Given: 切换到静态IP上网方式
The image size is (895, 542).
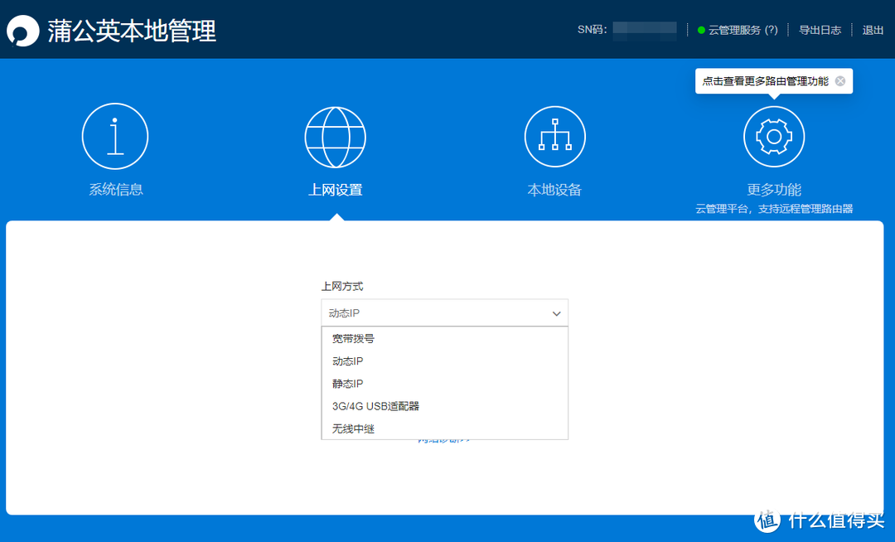Looking at the screenshot, I should coord(349,383).
